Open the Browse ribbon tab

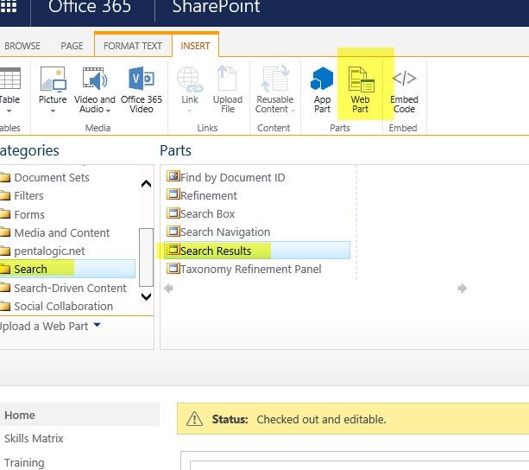click(x=22, y=46)
